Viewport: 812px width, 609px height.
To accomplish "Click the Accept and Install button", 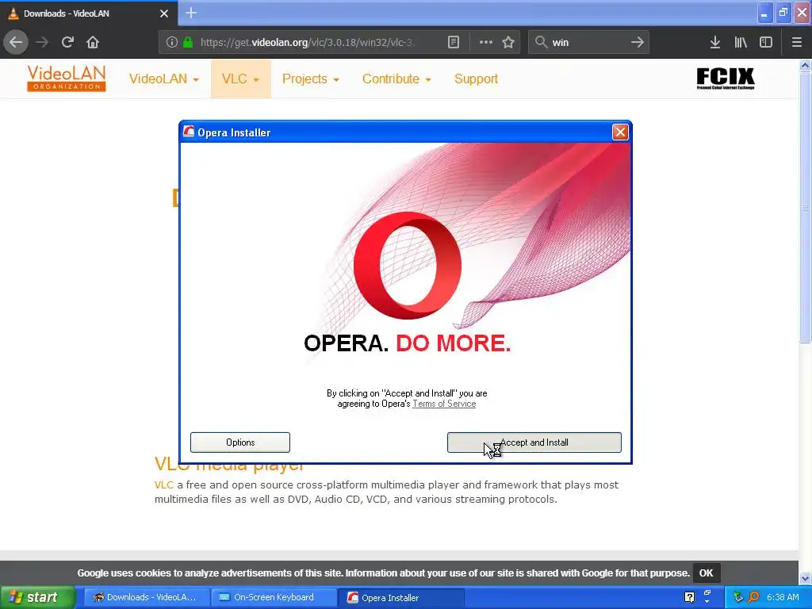I will (x=534, y=442).
